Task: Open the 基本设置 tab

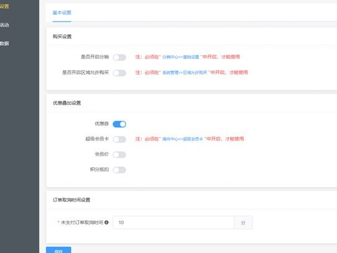Action: pos(62,12)
